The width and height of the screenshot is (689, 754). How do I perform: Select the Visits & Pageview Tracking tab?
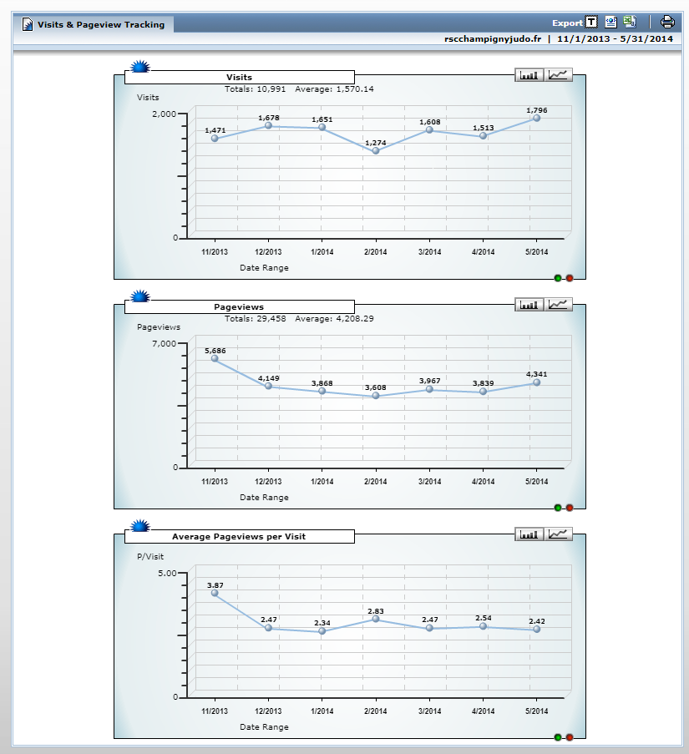coord(94,24)
